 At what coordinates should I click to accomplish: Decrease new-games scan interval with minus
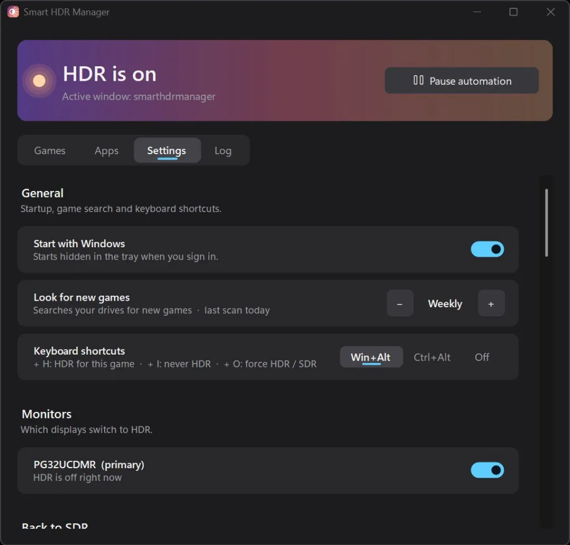pos(400,303)
